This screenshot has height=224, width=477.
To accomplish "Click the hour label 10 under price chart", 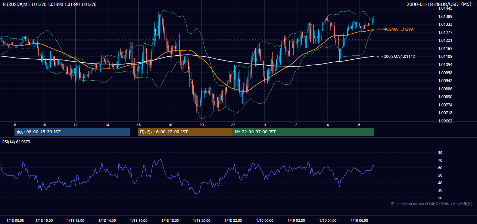I will [44, 125].
